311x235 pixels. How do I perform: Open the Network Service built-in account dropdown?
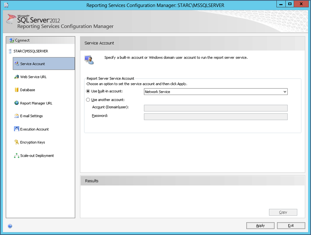pyautogui.click(x=216, y=92)
